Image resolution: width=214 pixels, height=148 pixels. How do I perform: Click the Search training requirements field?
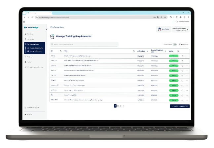click(x=84, y=44)
